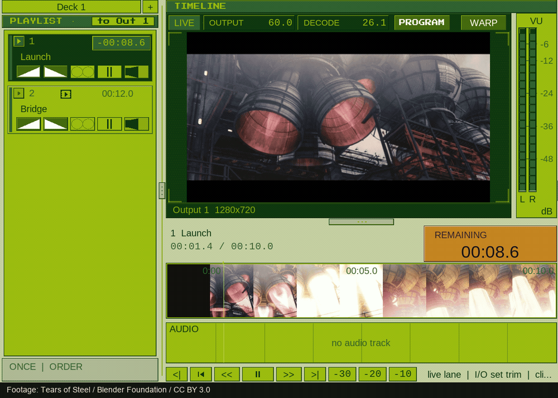Jump to start with the <| button
This screenshot has width=558, height=398.
(176, 374)
